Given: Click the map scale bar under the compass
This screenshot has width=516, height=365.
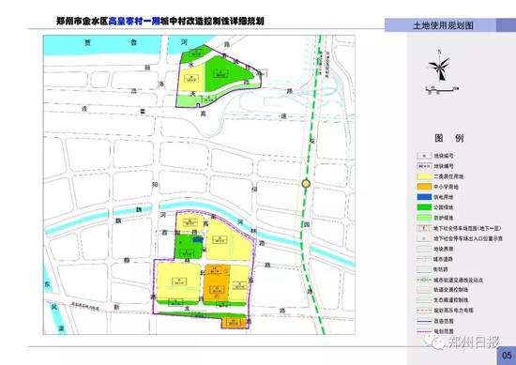Looking at the screenshot, I should pyautogui.click(x=441, y=89).
